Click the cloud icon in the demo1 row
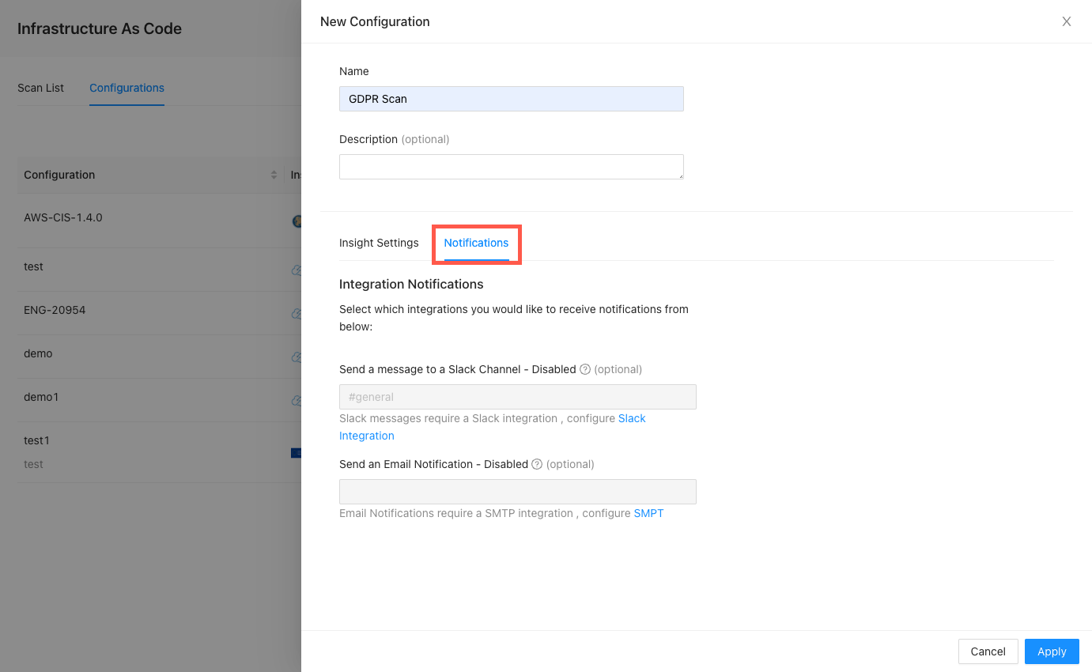The width and height of the screenshot is (1092, 672). coord(297,401)
